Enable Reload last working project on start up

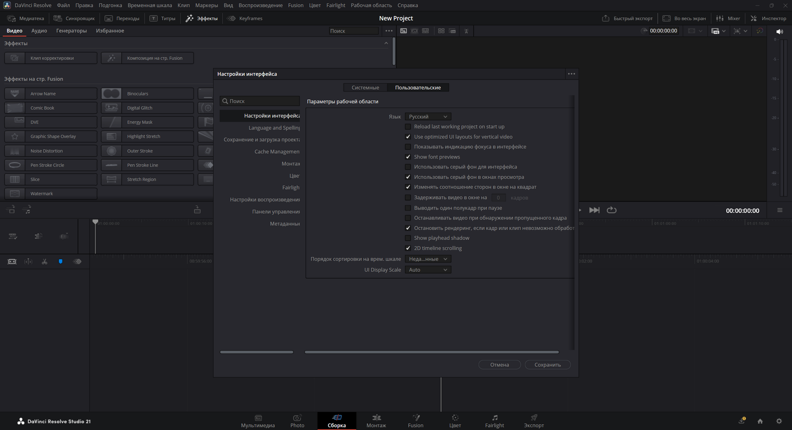coord(408,126)
